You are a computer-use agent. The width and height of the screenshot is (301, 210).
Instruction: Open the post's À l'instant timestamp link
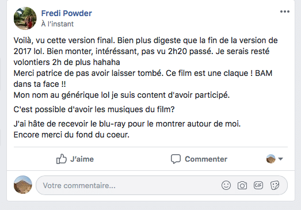click(58, 24)
